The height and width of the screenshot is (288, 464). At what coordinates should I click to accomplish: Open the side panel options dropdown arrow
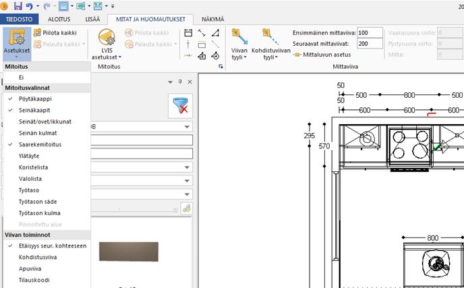coord(170,82)
